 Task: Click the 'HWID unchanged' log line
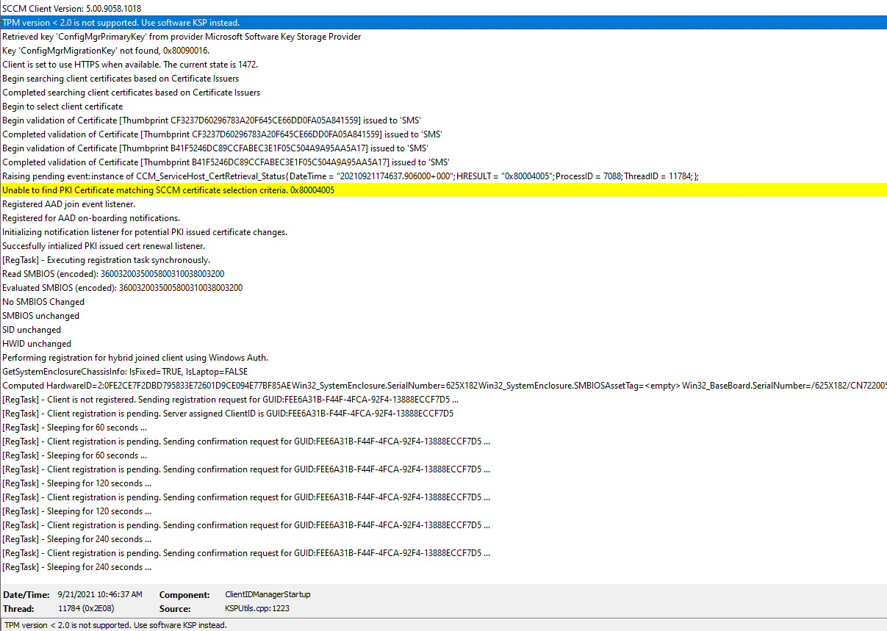[37, 344]
